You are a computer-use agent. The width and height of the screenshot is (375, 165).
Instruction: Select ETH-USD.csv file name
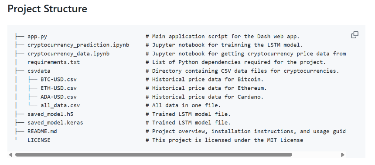click(58, 88)
